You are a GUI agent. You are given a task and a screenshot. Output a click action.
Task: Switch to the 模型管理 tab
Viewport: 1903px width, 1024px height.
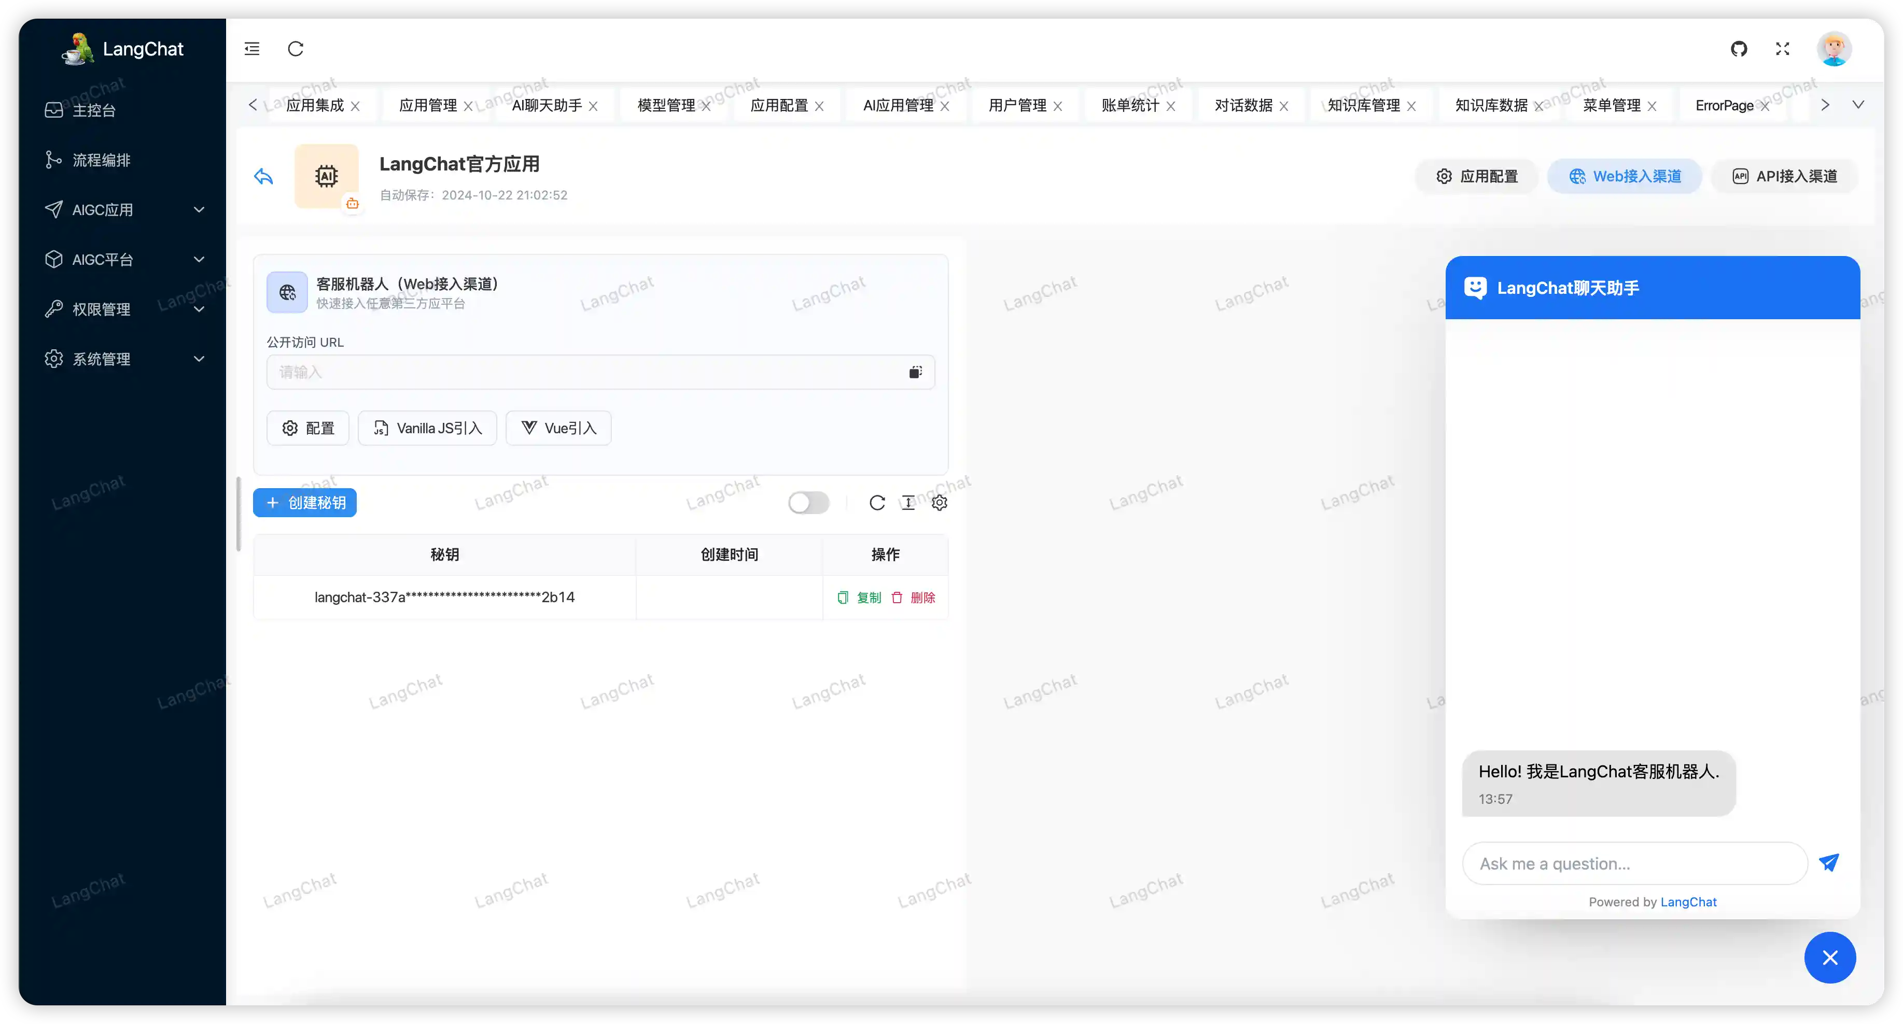coord(666,106)
